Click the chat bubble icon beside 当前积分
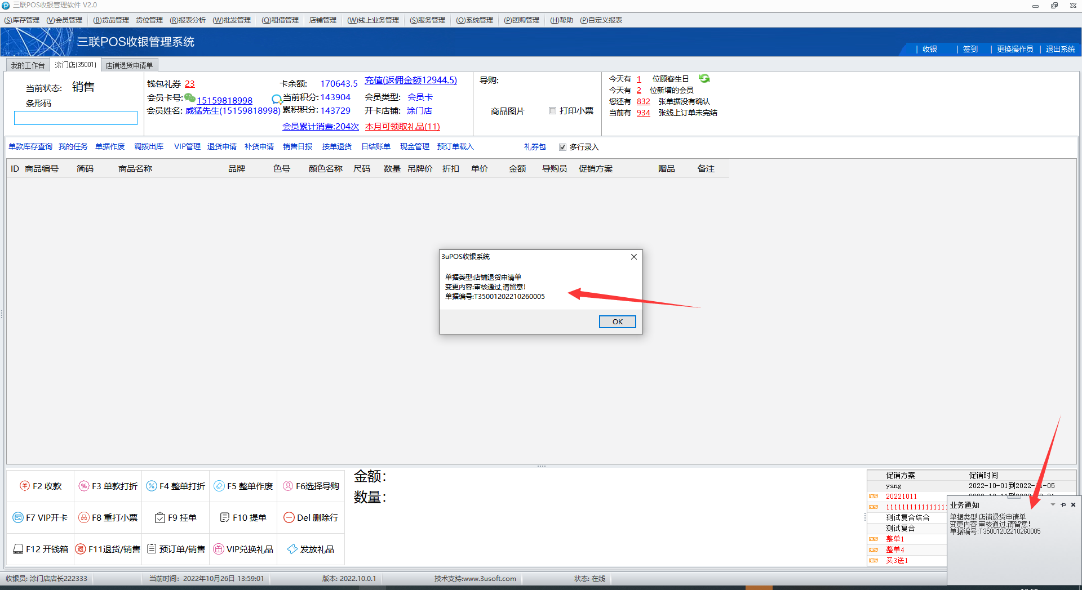This screenshot has height=590, width=1082. pos(277,99)
